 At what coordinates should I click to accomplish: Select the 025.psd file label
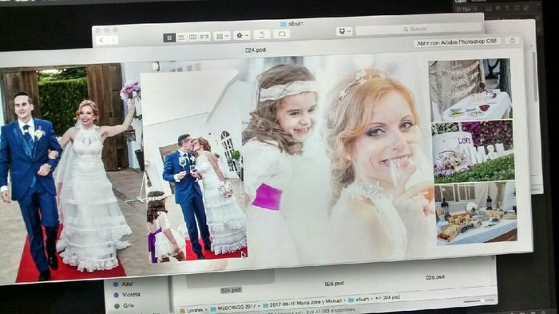tap(335, 284)
